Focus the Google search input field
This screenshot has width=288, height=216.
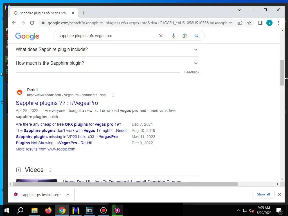tap(107, 36)
